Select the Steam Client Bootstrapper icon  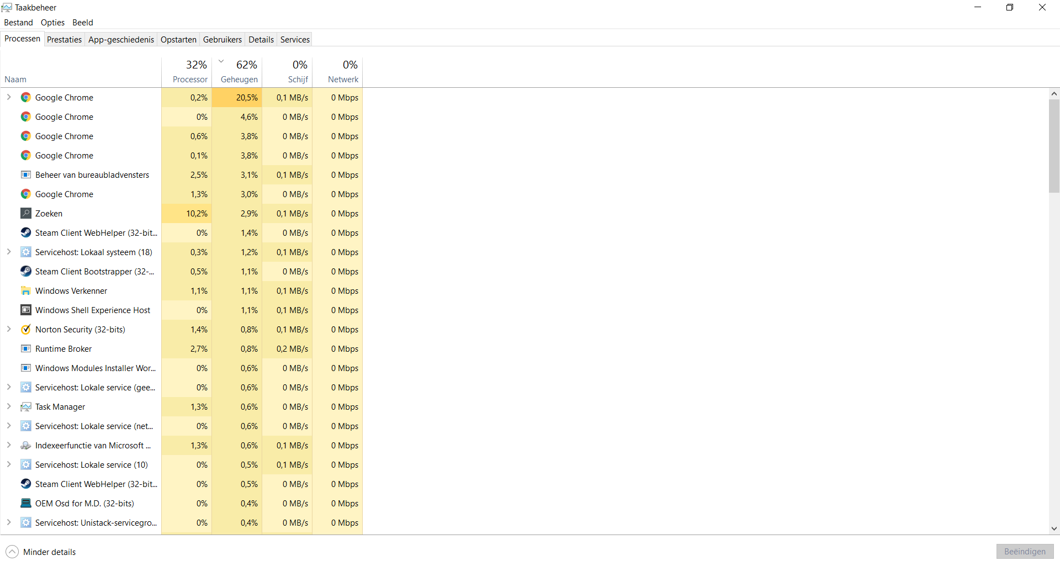click(26, 271)
